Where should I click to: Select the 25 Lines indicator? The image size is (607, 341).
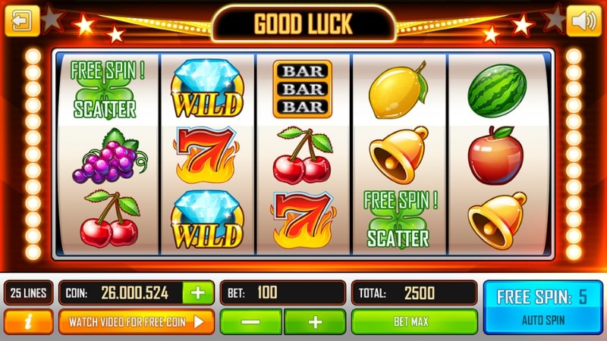pyautogui.click(x=29, y=293)
